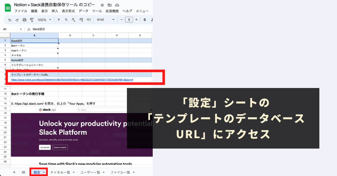Open the 123 number formats menu

(88, 20)
